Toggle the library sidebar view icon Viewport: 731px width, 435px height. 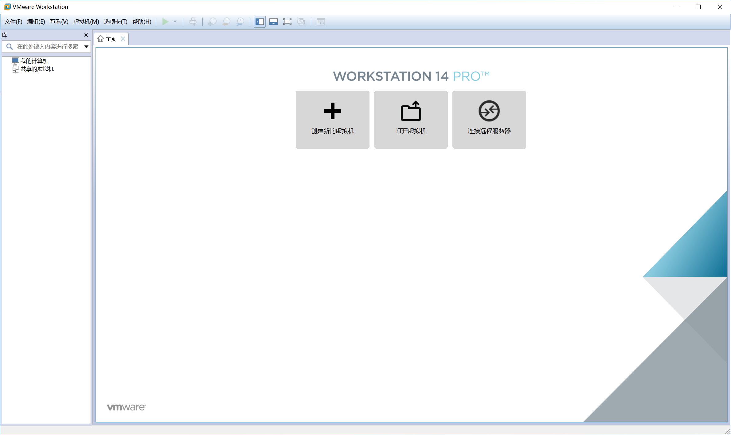click(260, 22)
